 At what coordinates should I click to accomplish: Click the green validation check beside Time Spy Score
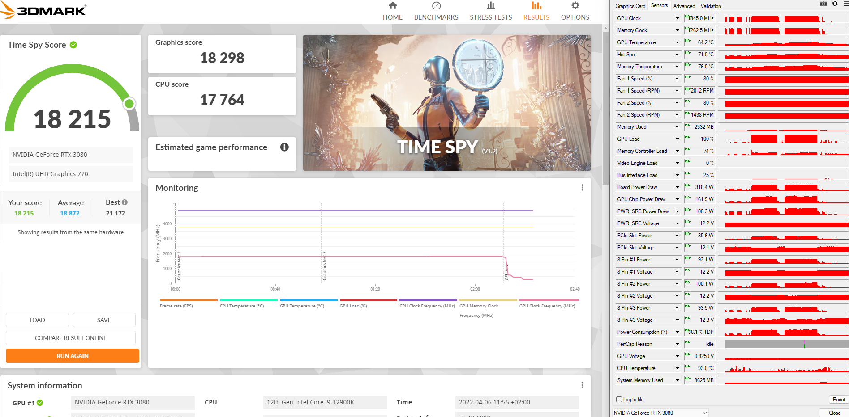coord(73,45)
